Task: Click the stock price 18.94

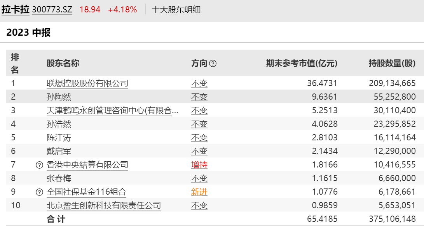Action: 90,10
